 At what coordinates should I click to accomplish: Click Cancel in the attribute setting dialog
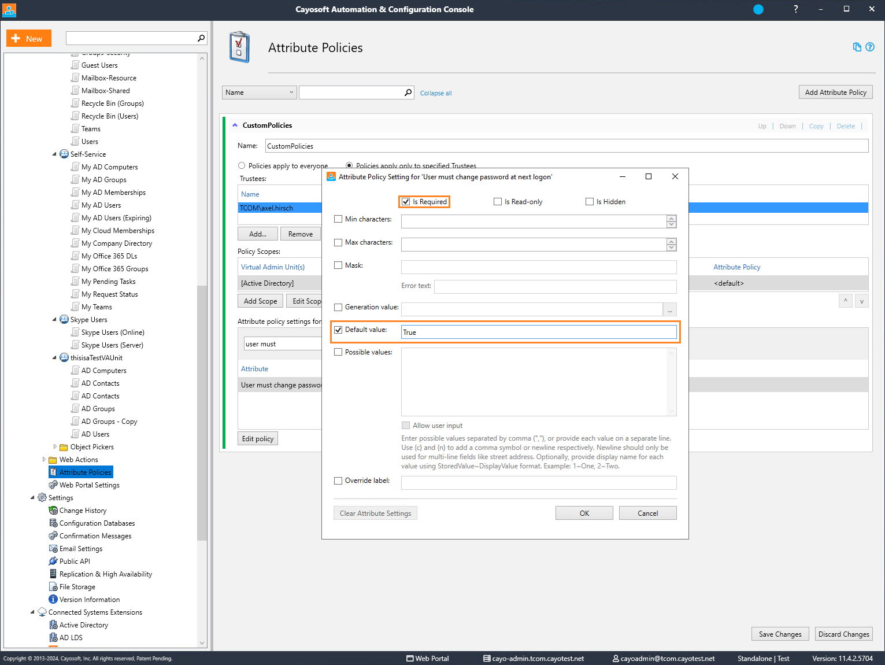pos(648,513)
